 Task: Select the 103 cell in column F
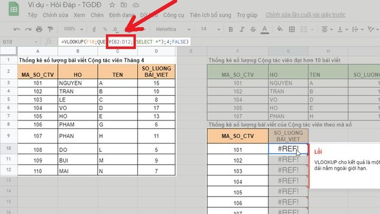click(x=238, y=171)
